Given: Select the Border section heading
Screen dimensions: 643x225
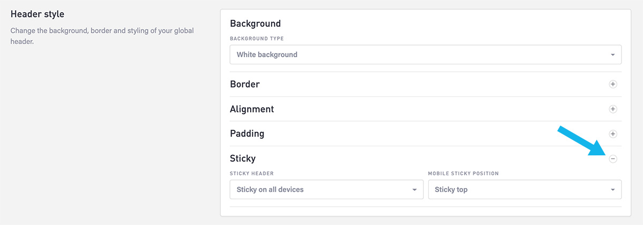Looking at the screenshot, I should (x=245, y=84).
